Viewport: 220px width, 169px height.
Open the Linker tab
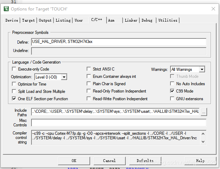coord(131,20)
